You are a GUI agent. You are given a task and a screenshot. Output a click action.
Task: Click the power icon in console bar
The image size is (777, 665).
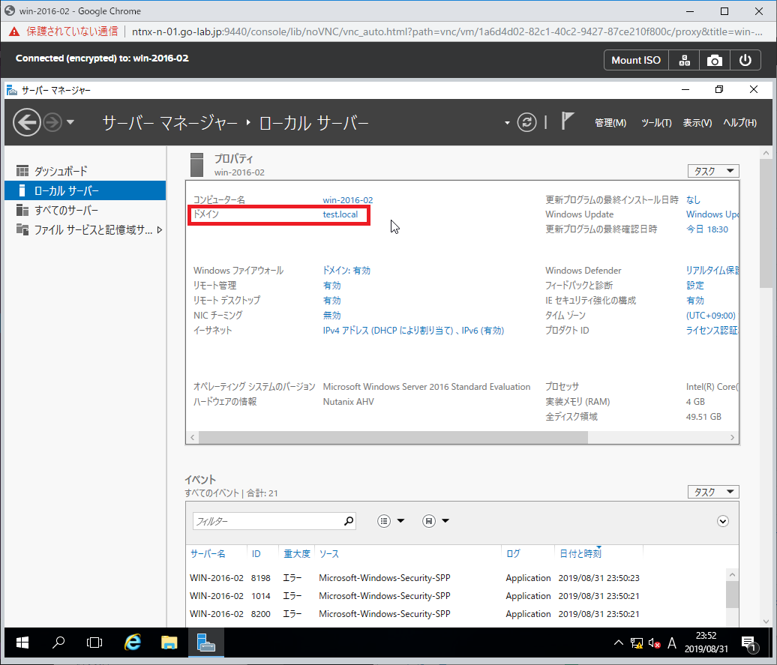coord(745,60)
